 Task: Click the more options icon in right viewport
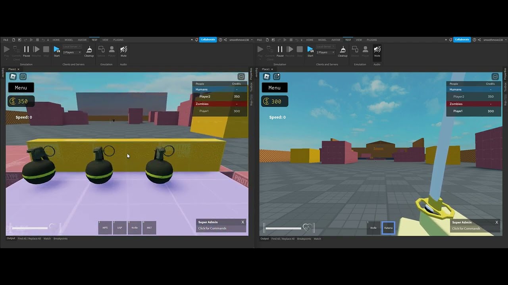[495, 76]
